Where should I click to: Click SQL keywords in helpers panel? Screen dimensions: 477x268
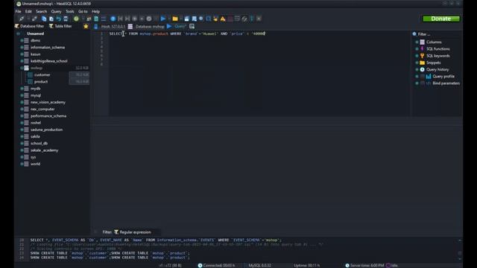(x=437, y=56)
